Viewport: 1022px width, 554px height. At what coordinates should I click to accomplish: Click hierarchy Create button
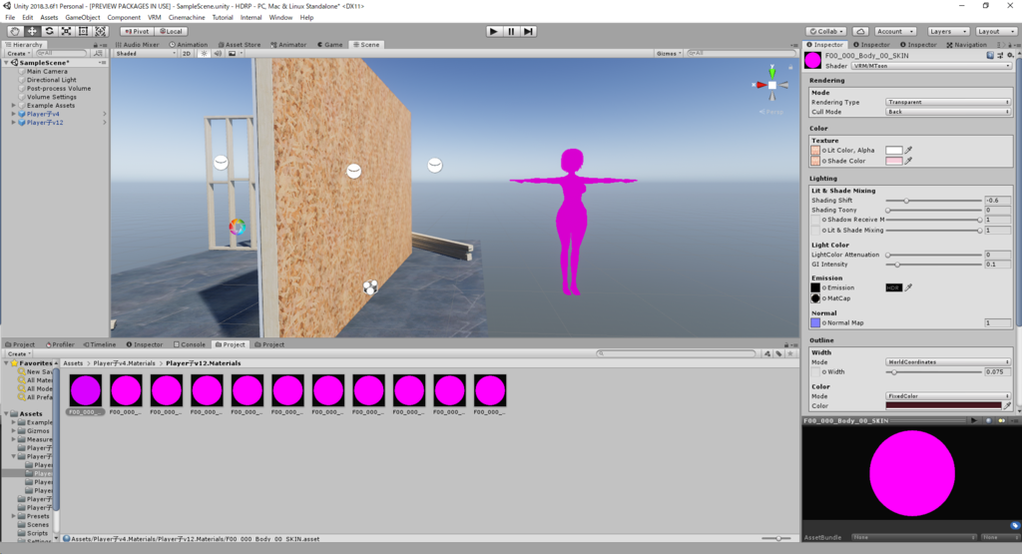[18, 54]
